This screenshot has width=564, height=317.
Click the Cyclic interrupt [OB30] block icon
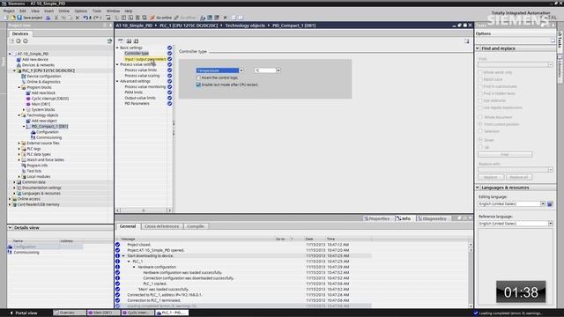point(28,99)
